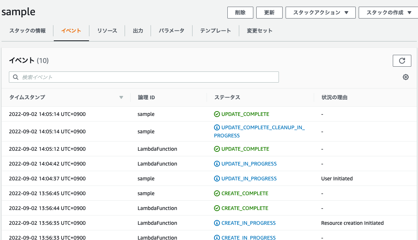Click CREATE_IN_PROGRESS status at 13:56:35

coord(249,223)
